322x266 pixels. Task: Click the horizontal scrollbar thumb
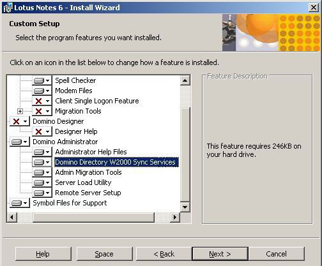(x=93, y=218)
